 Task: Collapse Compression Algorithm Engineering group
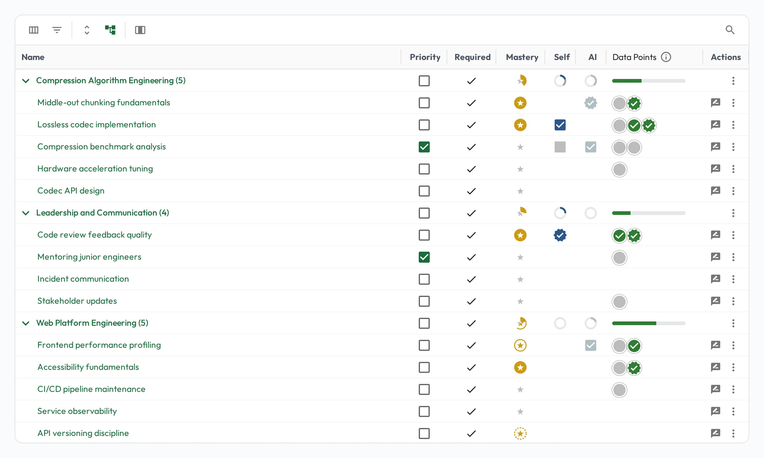[26, 81]
